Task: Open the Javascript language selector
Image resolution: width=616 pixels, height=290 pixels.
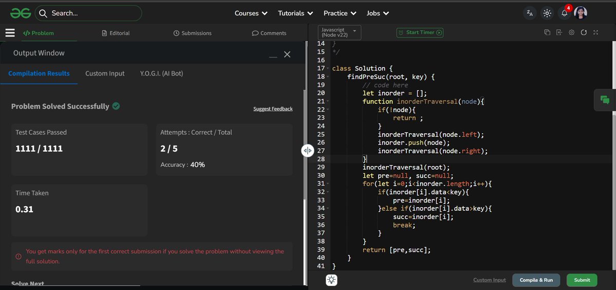Action: pyautogui.click(x=339, y=32)
